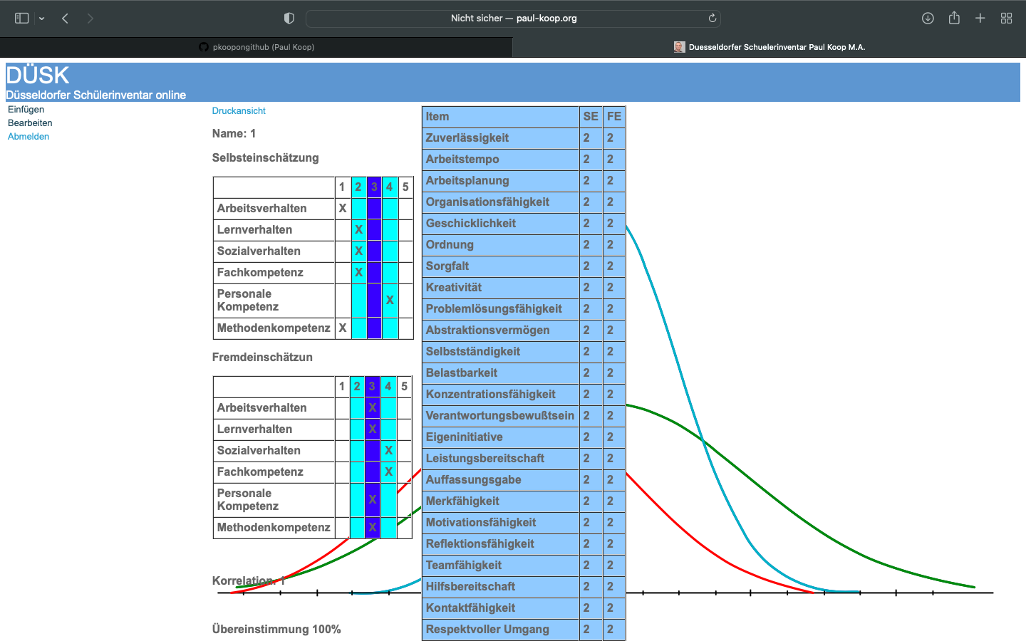Open the Safari downloads list
This screenshot has width=1026, height=641.
(928, 19)
